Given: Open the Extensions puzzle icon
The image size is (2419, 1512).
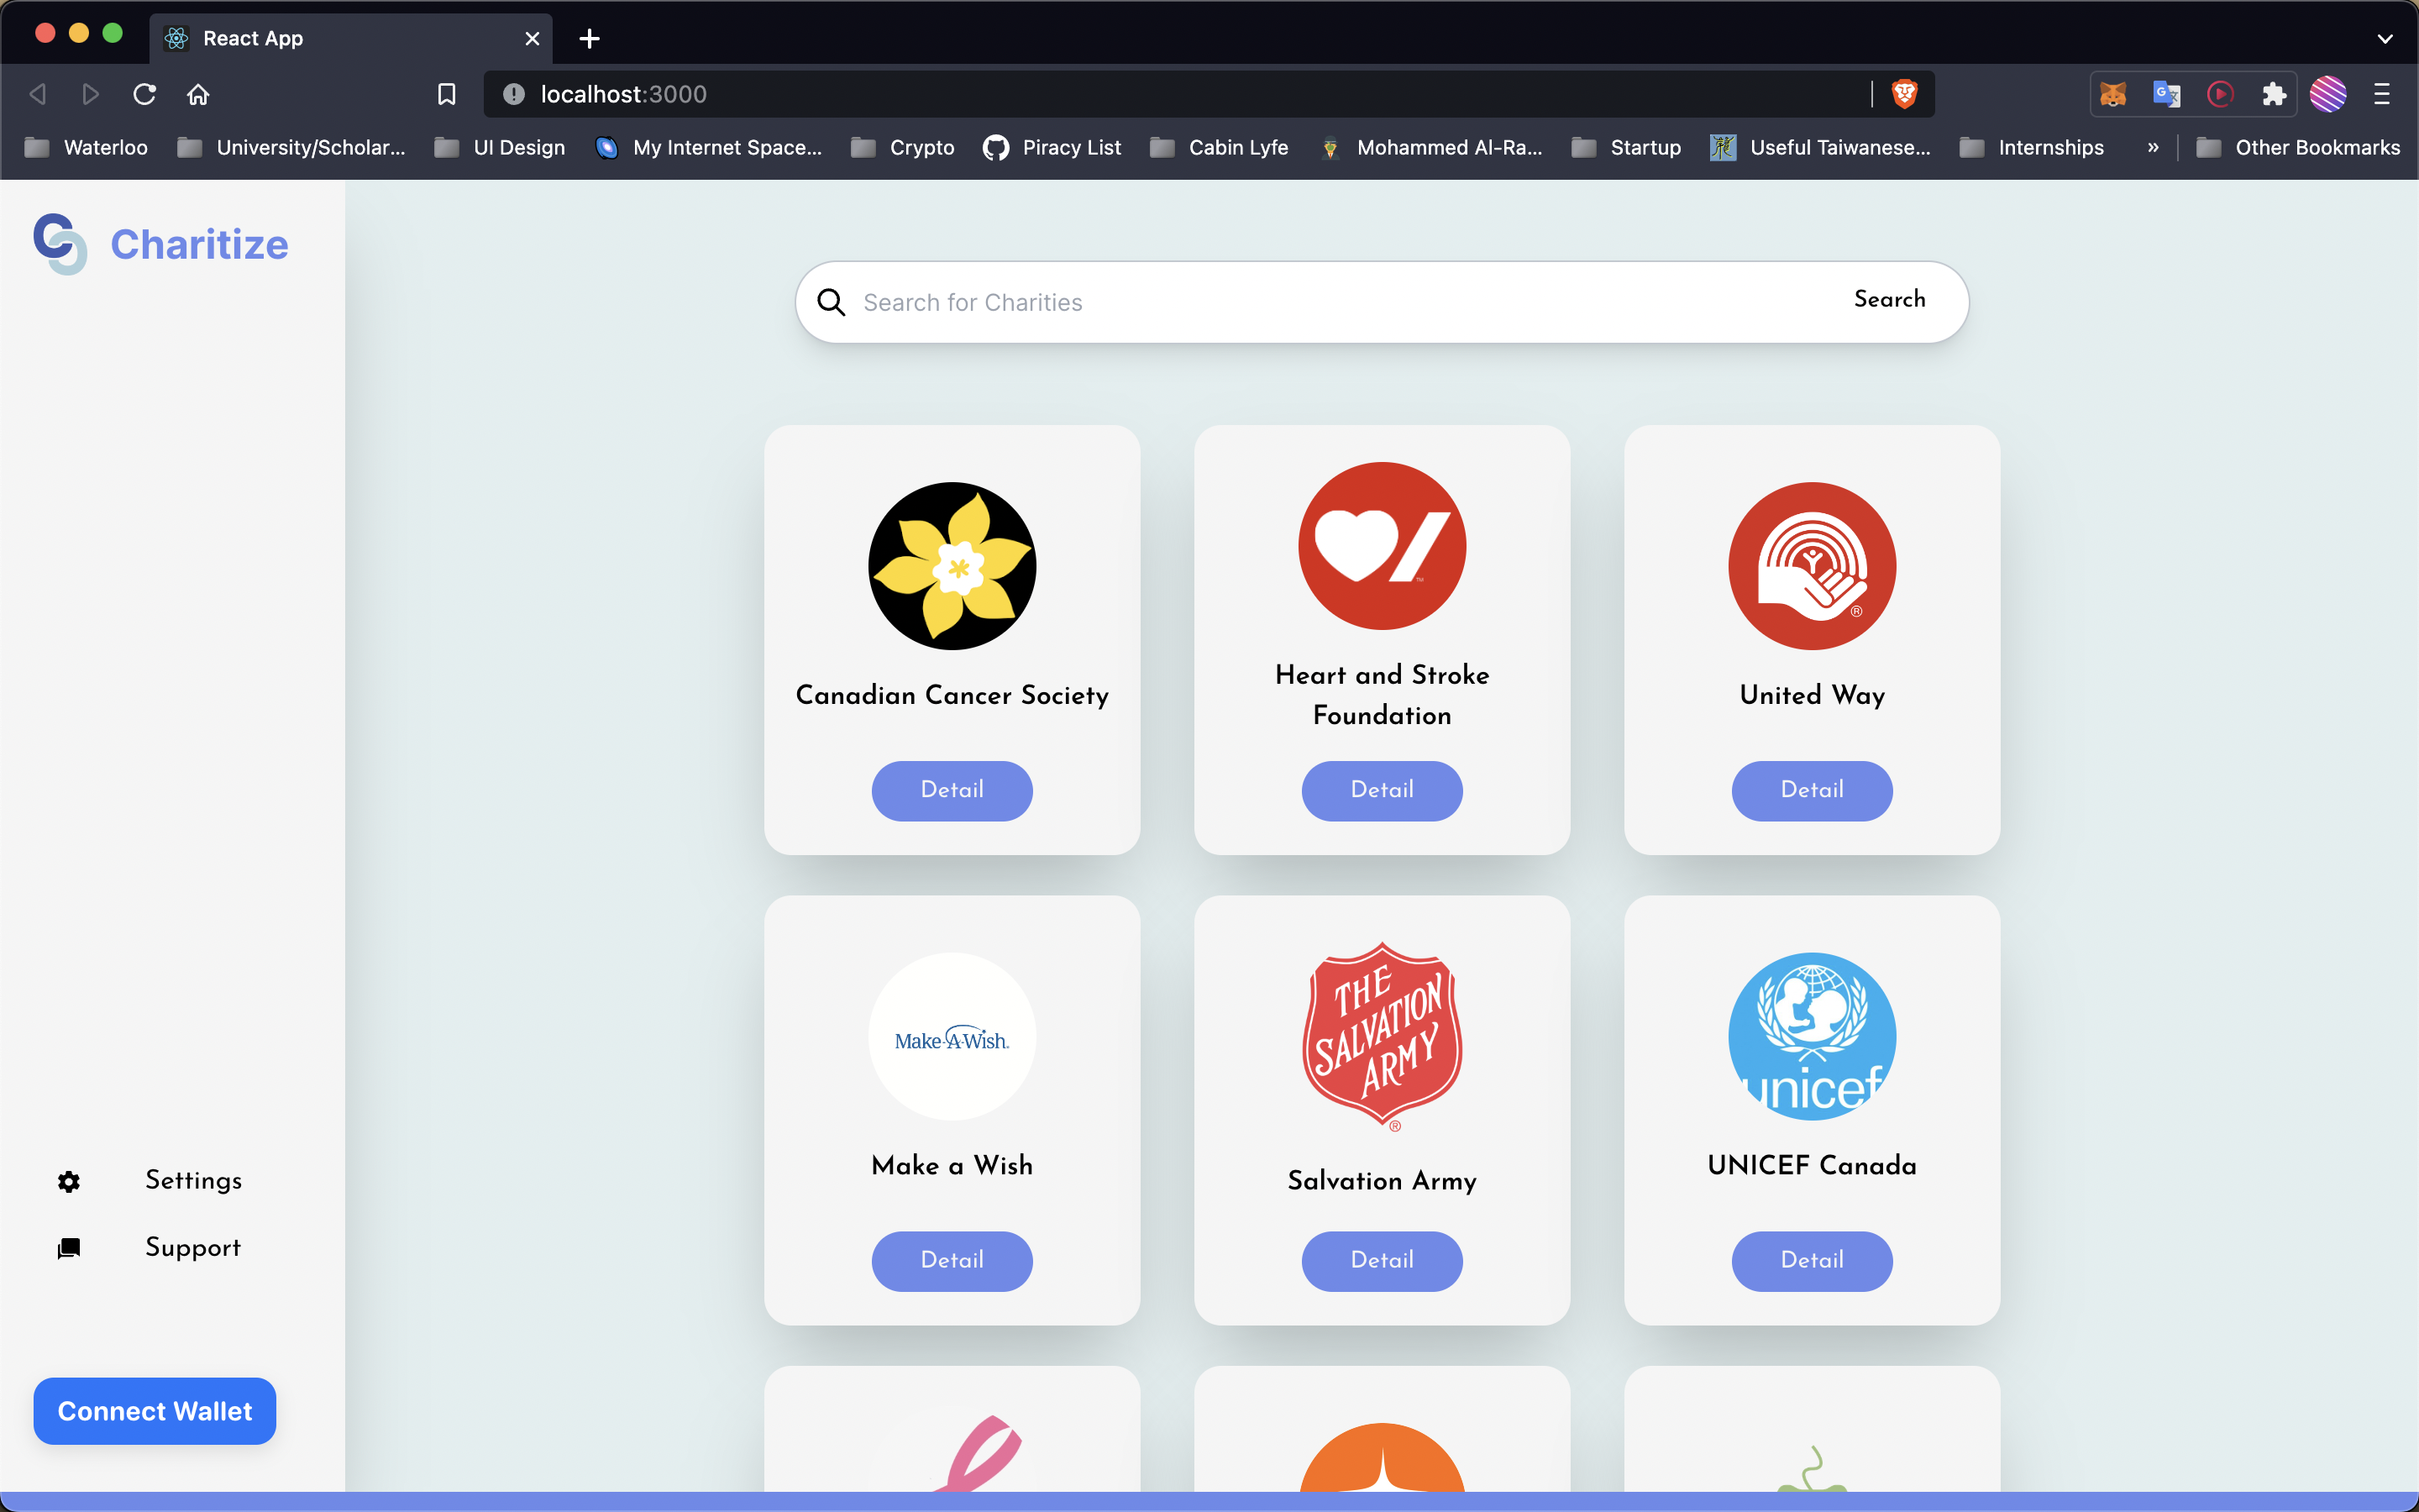Looking at the screenshot, I should [2274, 94].
